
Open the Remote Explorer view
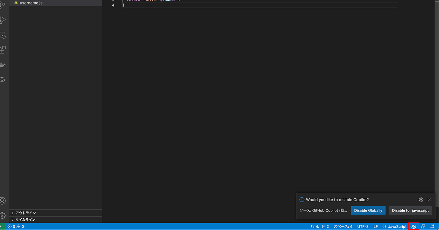[3, 35]
